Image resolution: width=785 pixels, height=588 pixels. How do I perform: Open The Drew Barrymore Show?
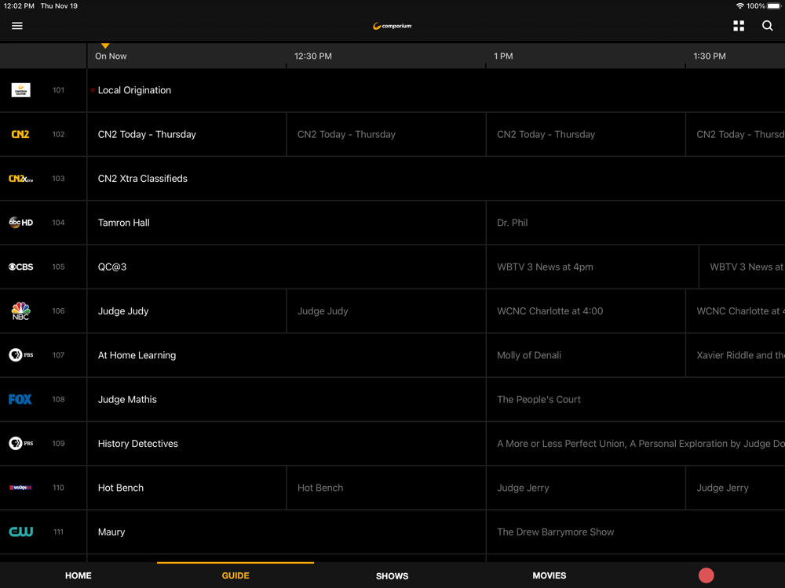(636, 532)
